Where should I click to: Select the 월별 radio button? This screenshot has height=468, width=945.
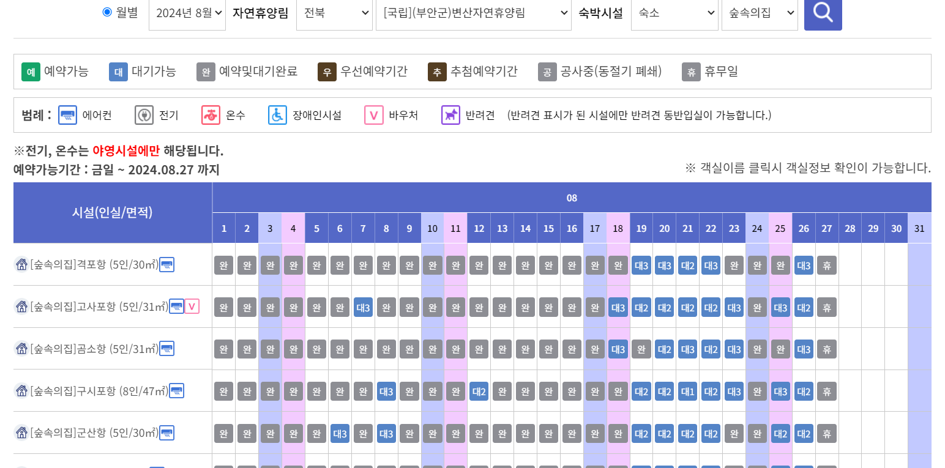click(107, 12)
